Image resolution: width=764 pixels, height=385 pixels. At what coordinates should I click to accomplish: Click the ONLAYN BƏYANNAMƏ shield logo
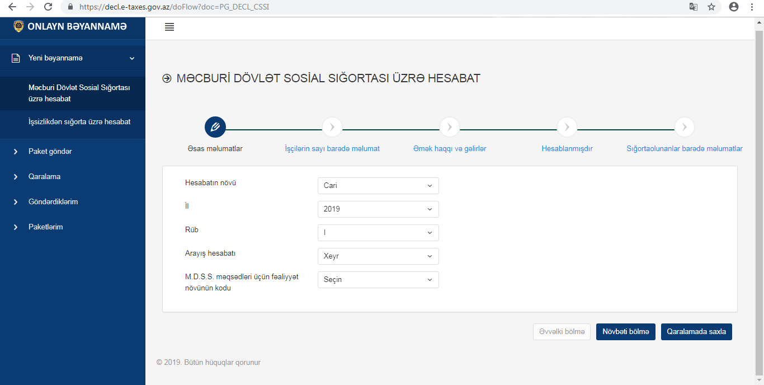click(x=18, y=26)
